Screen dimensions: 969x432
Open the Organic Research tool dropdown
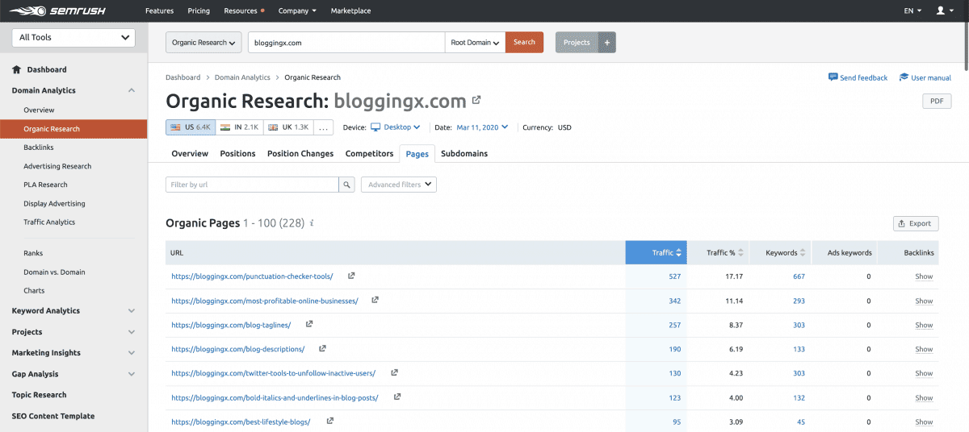204,42
